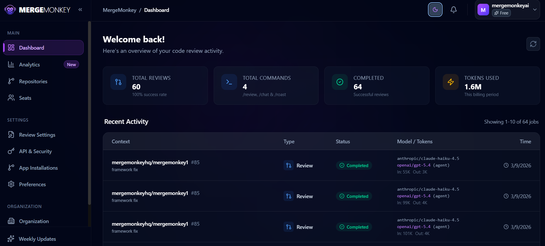This screenshot has width=545, height=246.
Task: Click the App Installations branch icon
Action: coord(11,168)
